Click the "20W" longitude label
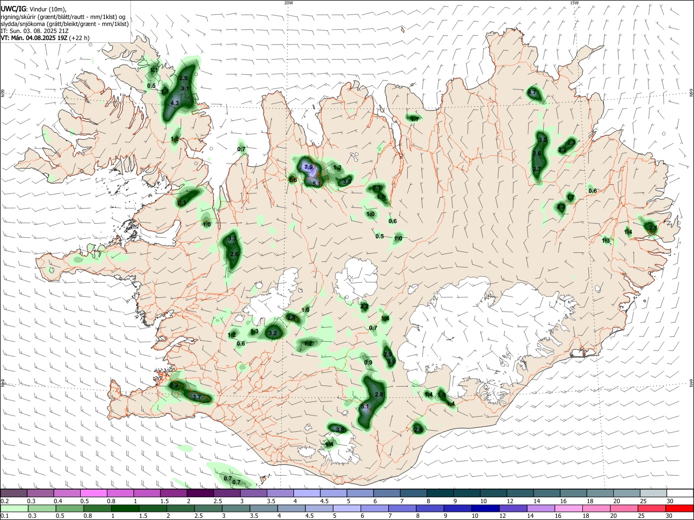The width and height of the screenshot is (694, 520). point(288,3)
